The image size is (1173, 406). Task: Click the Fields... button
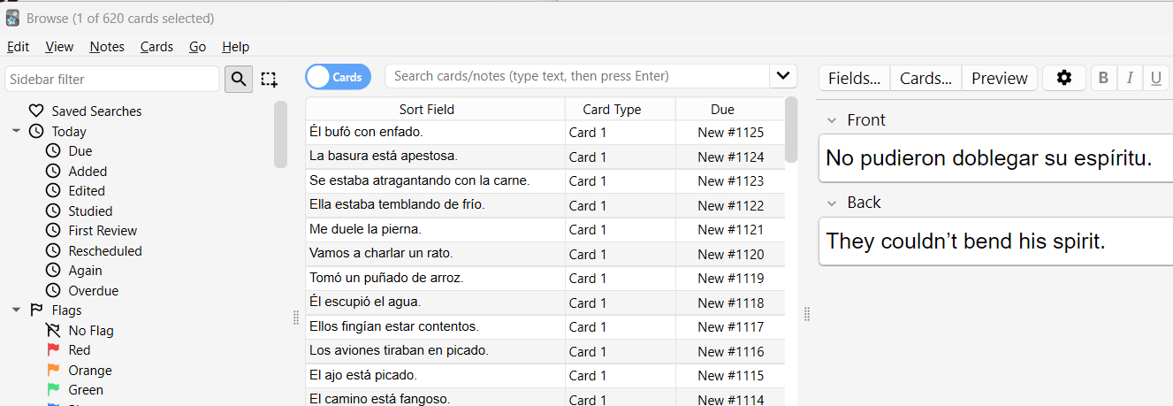pos(854,78)
